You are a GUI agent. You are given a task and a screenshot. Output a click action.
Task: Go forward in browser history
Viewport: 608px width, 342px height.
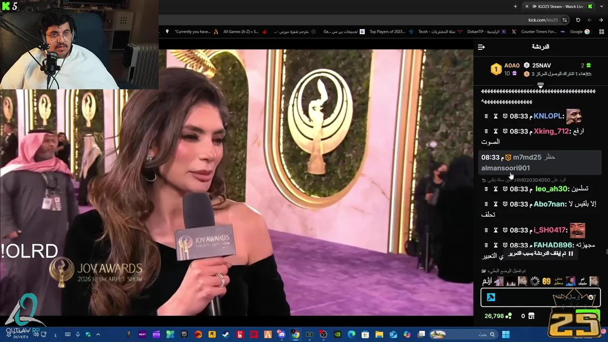pyautogui.click(x=589, y=20)
